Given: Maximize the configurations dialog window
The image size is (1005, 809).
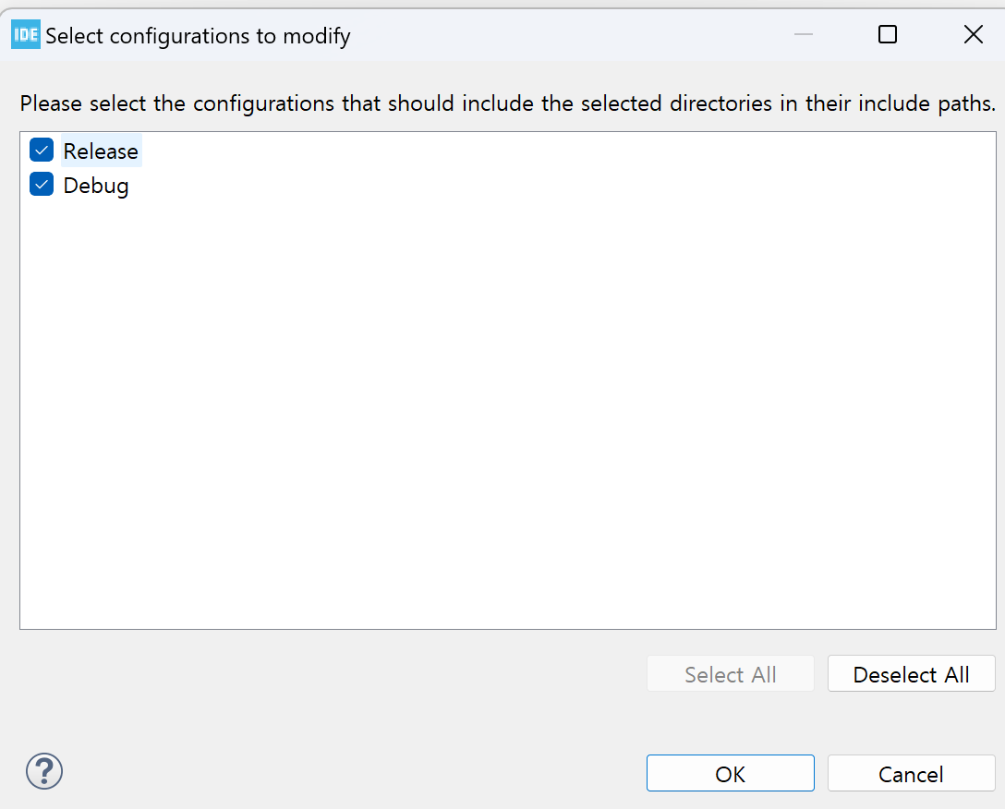Looking at the screenshot, I should coord(887,35).
